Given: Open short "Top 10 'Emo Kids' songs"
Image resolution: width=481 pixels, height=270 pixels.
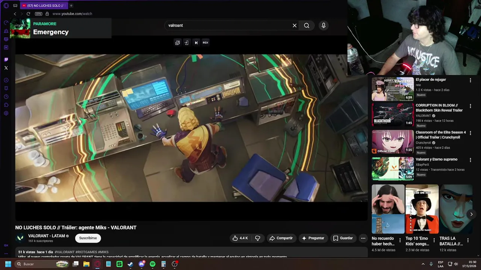Looking at the screenshot, I should pos(422,209).
